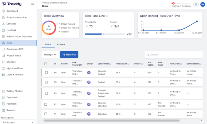The height and width of the screenshot is (124, 207).
Task: Expand the Impact 3/5 dropdown
Action: point(115,26)
